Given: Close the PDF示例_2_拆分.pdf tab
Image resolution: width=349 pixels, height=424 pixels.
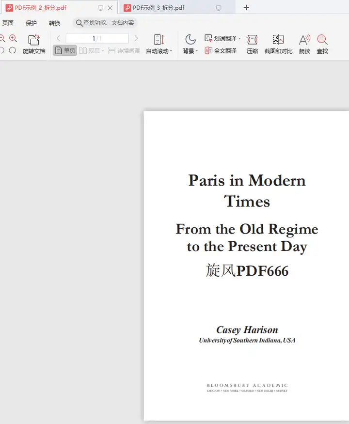Looking at the screenshot, I should [x=110, y=8].
